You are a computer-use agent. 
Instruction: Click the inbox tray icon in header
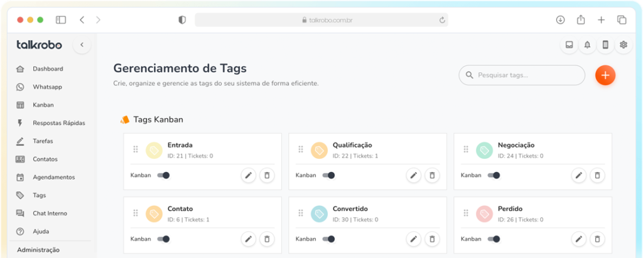click(x=569, y=45)
